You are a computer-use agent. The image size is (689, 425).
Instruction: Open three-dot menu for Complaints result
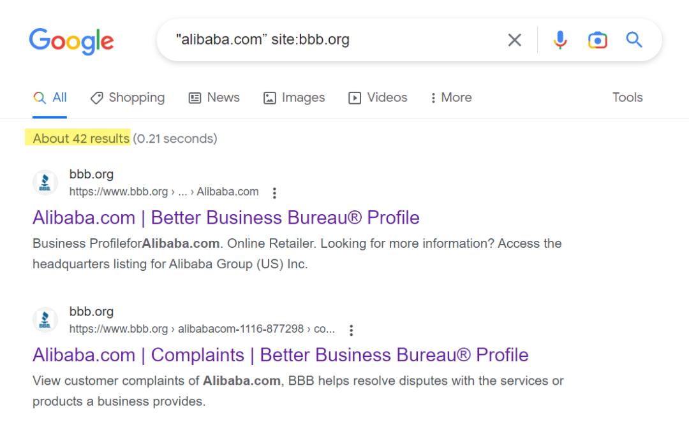click(x=351, y=330)
